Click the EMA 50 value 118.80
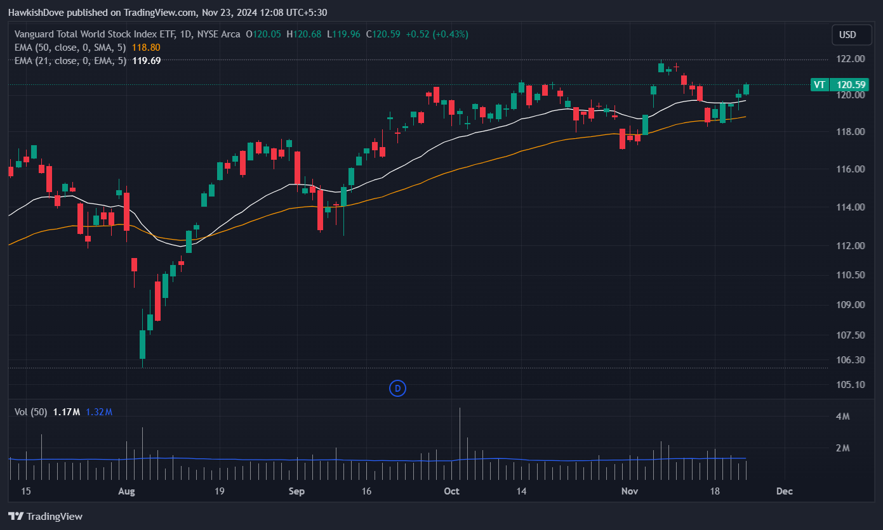The height and width of the screenshot is (530, 883). [x=146, y=48]
